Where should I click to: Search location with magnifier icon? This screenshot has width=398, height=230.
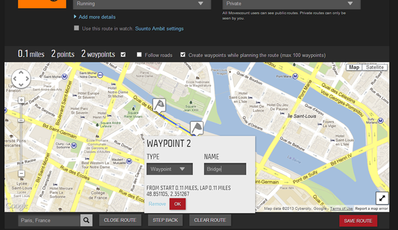[x=86, y=221]
